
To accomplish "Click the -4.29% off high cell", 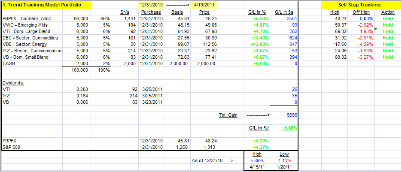I will coord(361,44).
